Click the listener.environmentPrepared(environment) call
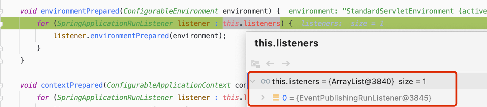Screen dimensions: 487x107 [140, 36]
